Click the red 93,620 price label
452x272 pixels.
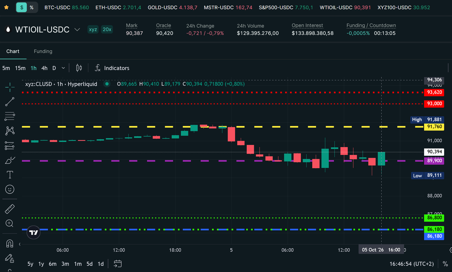pos(434,92)
